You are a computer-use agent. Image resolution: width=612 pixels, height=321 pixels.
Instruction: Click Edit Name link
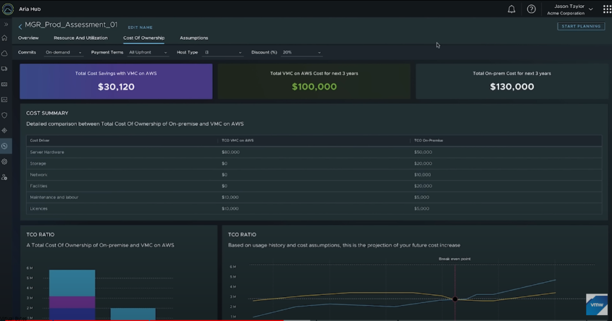[x=140, y=27]
